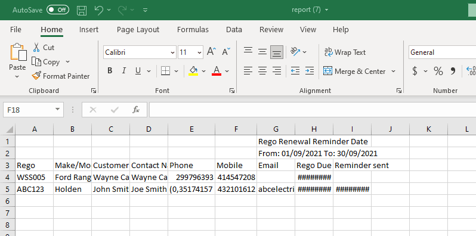This screenshot has width=476, height=236.
Task: Select the Data ribbon tab
Action: tap(234, 29)
